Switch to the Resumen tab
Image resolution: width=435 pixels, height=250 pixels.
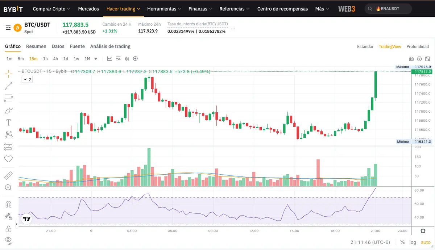36,46
